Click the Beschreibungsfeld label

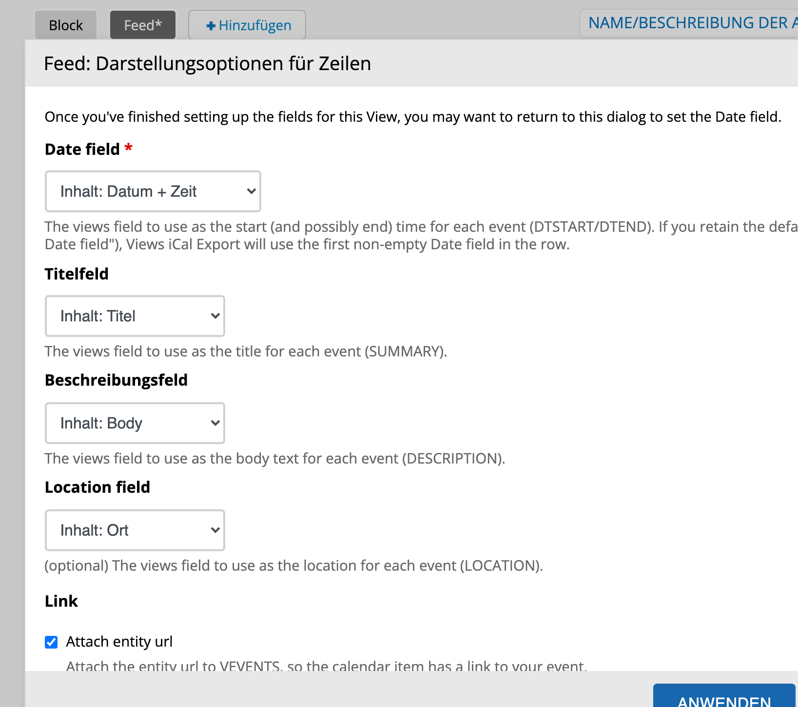click(x=116, y=380)
